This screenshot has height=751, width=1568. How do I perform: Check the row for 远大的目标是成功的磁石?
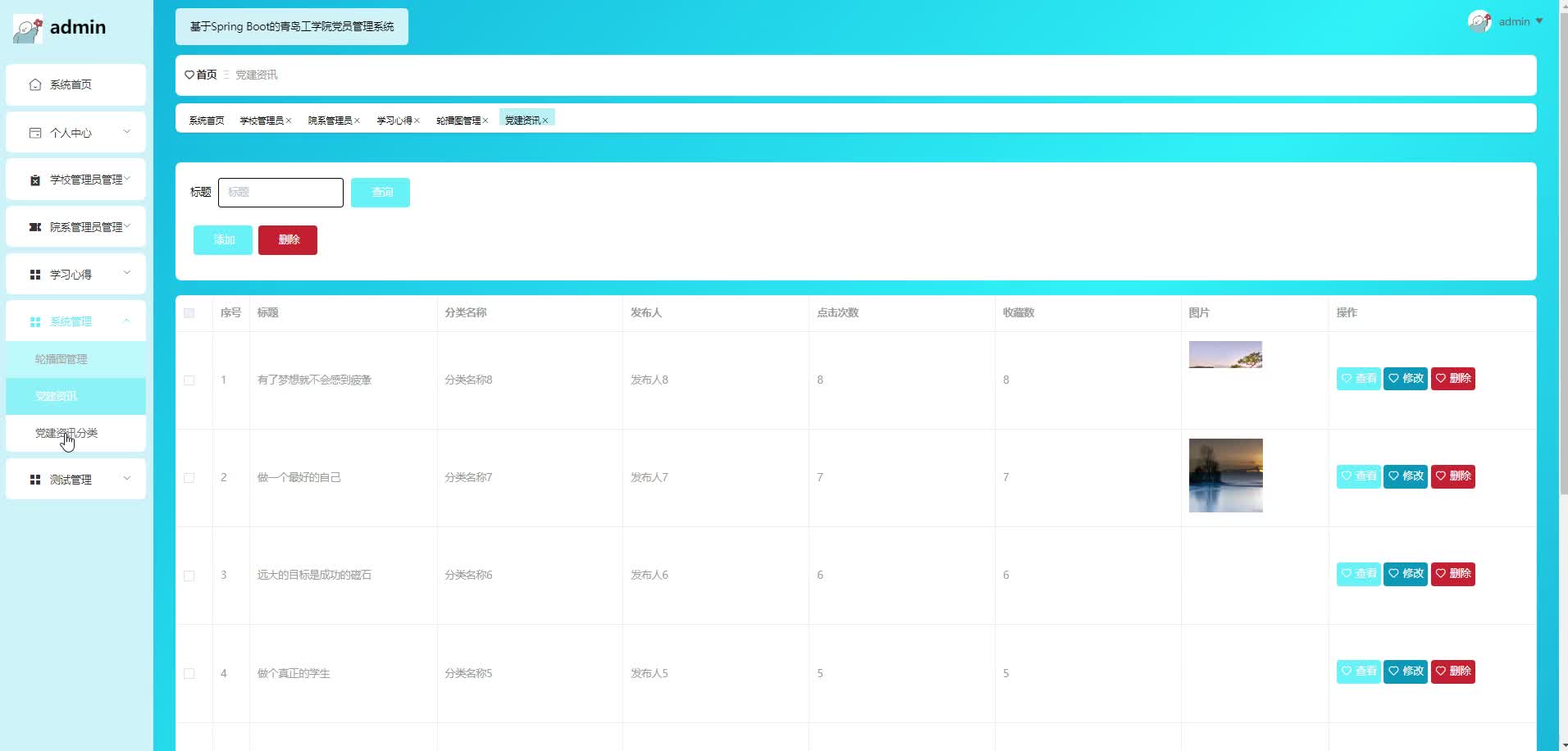click(189, 576)
